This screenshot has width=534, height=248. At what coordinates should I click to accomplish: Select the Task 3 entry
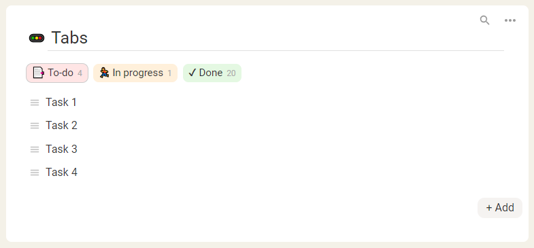pyautogui.click(x=62, y=149)
